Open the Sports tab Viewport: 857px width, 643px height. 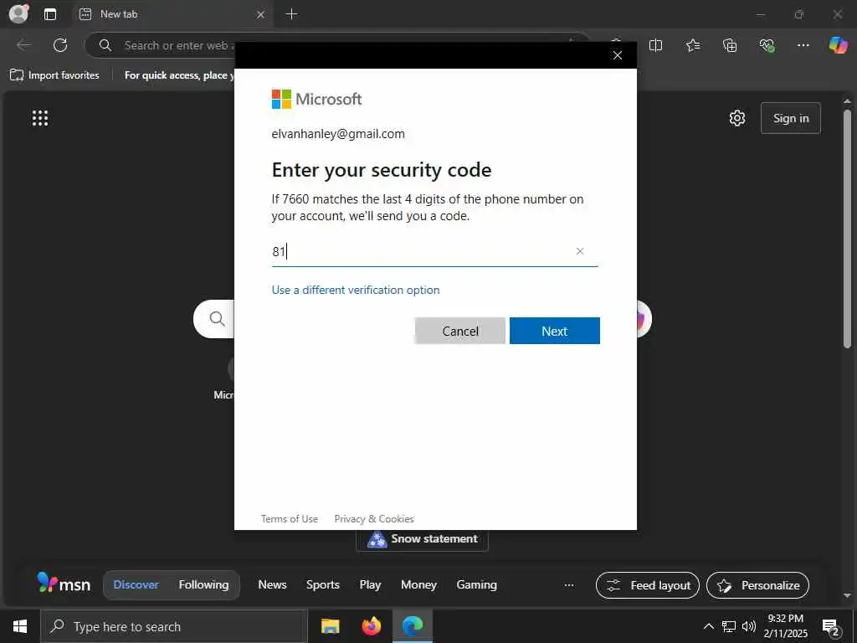[322, 584]
